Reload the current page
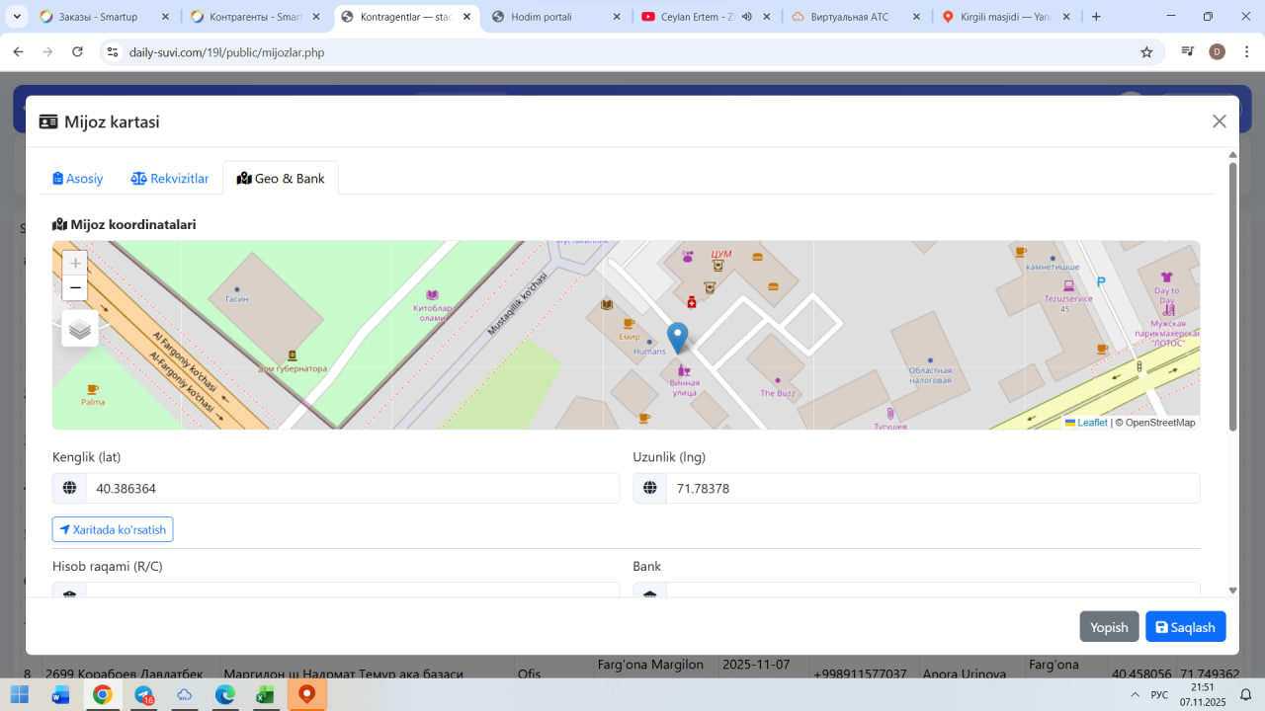The image size is (1265, 711). (x=77, y=52)
